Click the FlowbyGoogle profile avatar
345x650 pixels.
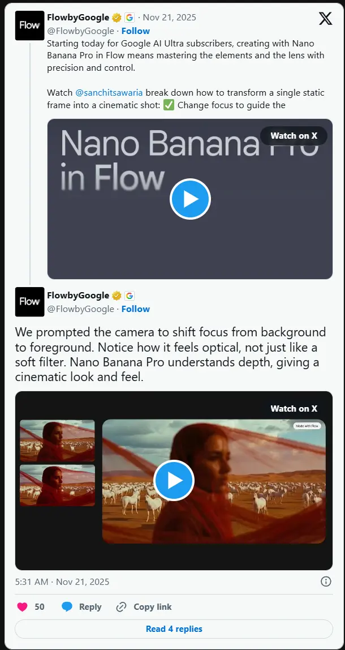(x=29, y=25)
